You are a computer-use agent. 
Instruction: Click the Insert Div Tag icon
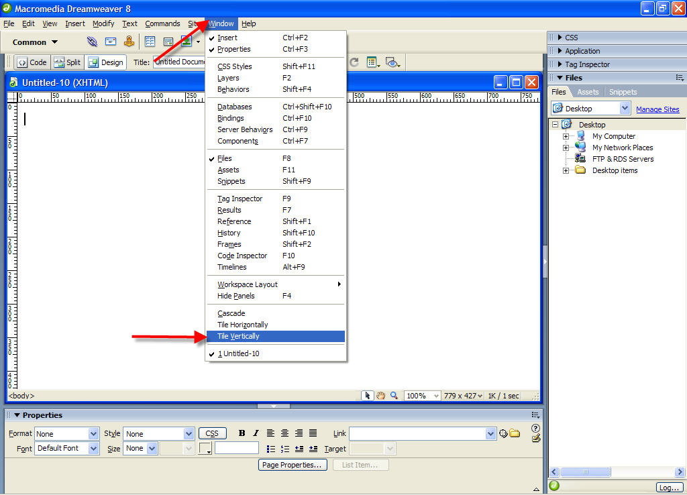[x=168, y=42]
